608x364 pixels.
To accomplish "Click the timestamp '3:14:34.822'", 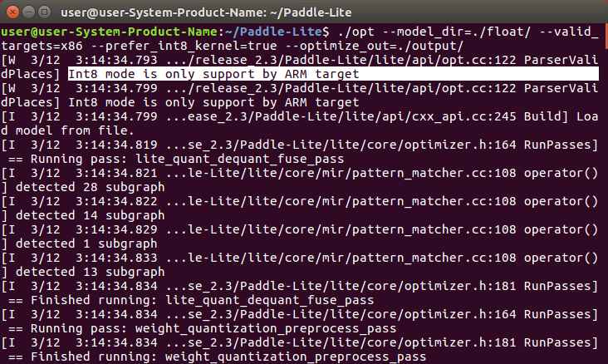I will 117,201.
